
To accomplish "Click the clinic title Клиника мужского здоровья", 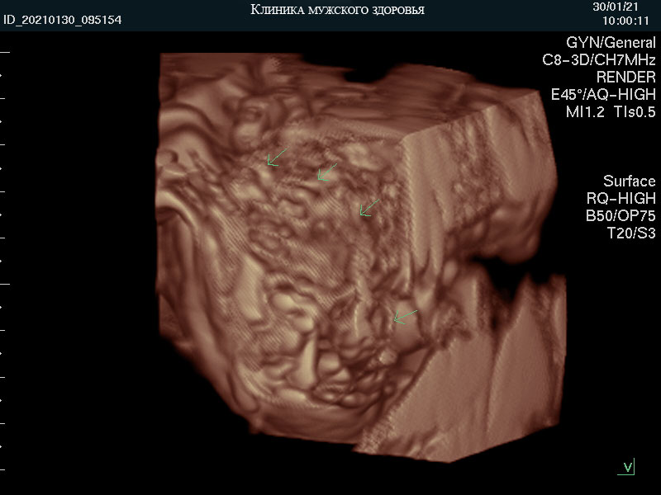I will coord(337,10).
